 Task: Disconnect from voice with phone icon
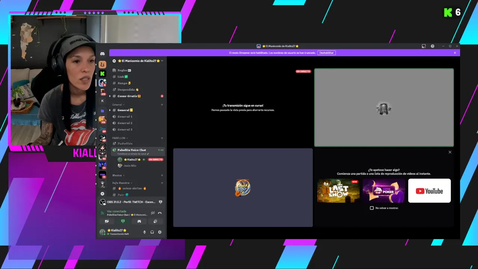[160, 213]
